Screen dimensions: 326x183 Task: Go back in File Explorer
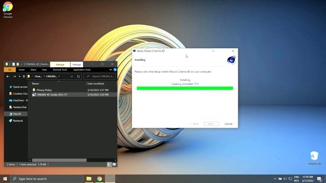tap(8, 76)
